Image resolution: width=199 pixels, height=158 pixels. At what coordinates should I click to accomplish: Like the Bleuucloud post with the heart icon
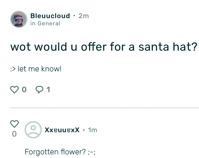coord(15,90)
